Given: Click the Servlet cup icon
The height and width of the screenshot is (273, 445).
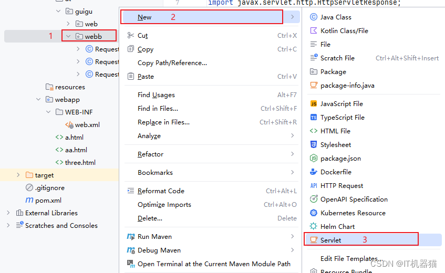Looking at the screenshot, I should (x=314, y=240).
